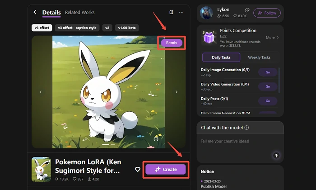Click the info icon next to Chat with the model
Viewport: 316px width, 190px height.
(x=246, y=128)
